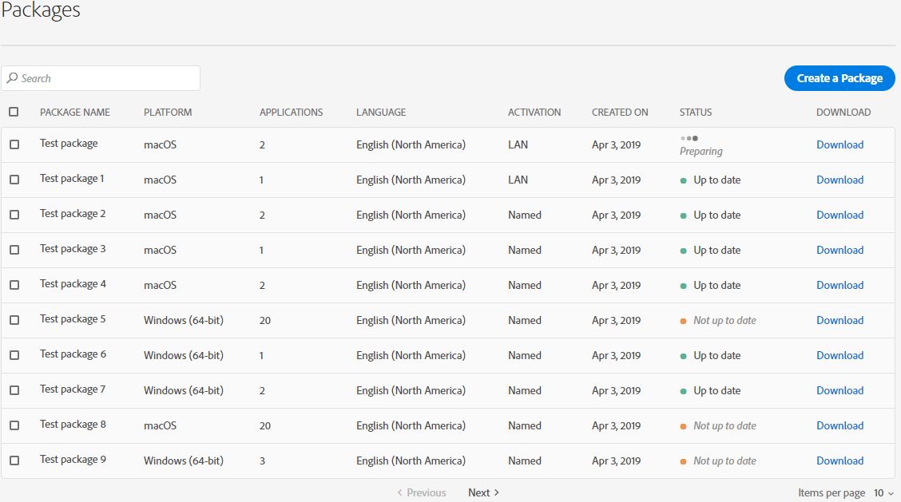Tick the select-all packages checkbox
This screenshot has width=901, height=502.
tap(14, 112)
